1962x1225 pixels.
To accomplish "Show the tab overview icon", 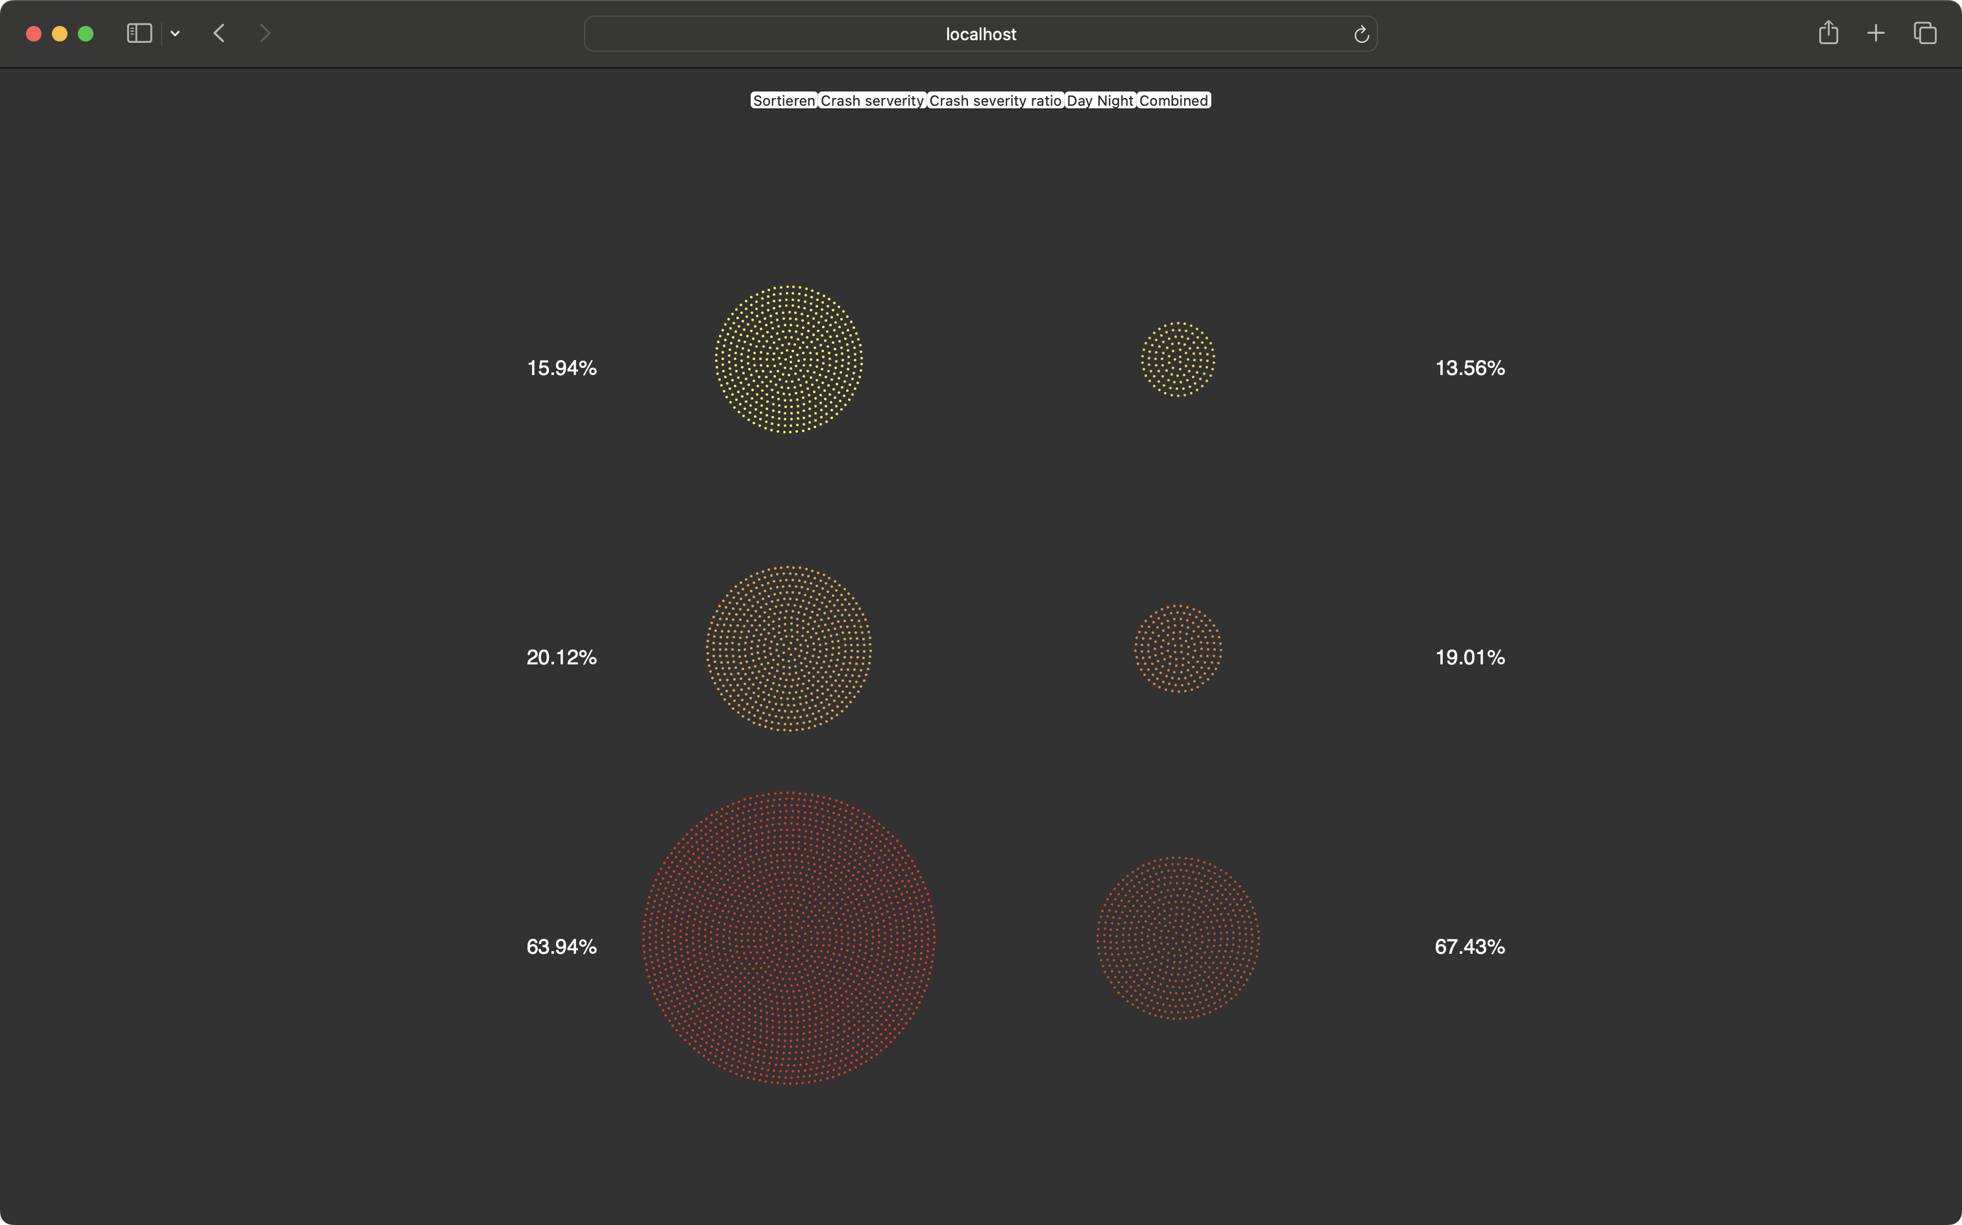I will 1925,33.
